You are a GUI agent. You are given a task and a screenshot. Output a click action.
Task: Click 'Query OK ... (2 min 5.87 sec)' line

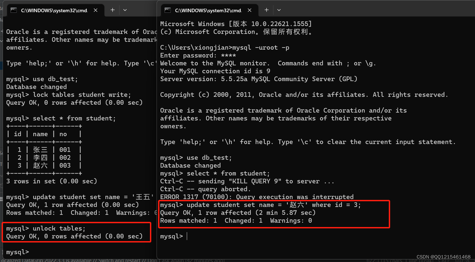tap(238, 213)
